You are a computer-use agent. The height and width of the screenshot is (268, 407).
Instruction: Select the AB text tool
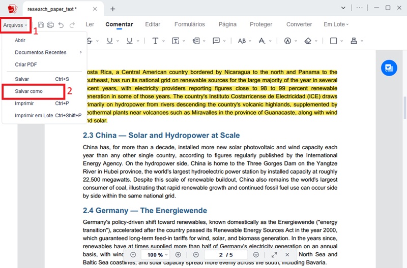242,41
